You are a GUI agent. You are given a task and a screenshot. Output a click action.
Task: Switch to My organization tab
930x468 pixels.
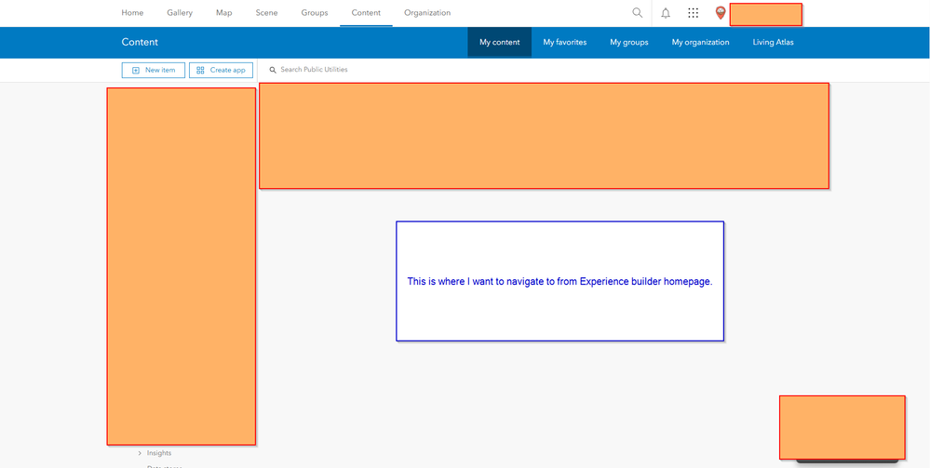click(x=700, y=42)
